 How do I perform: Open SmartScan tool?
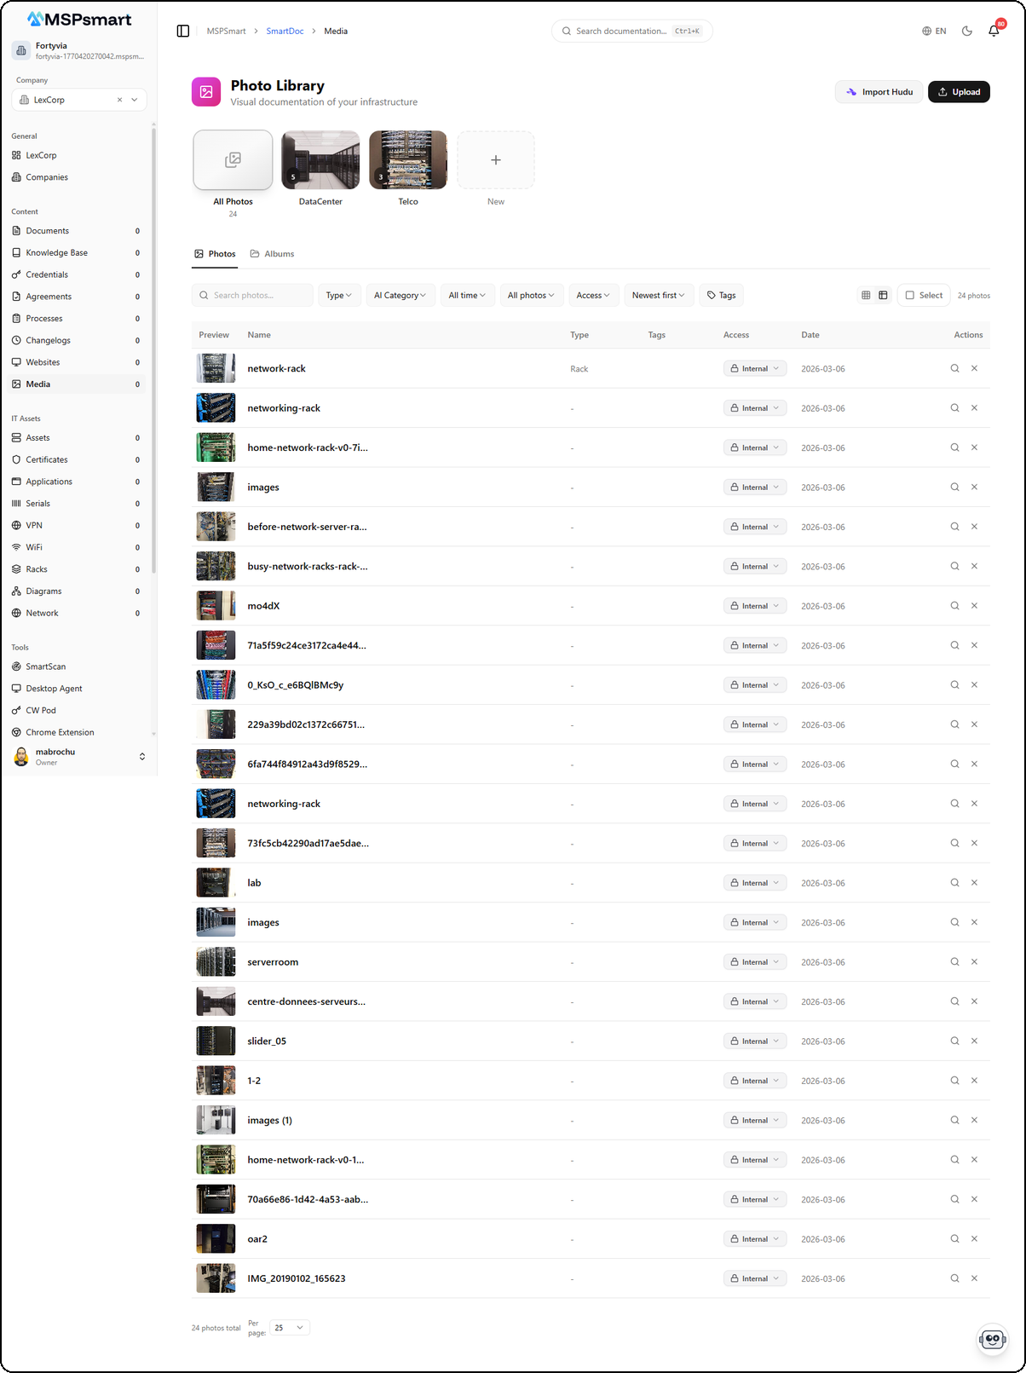click(77, 666)
